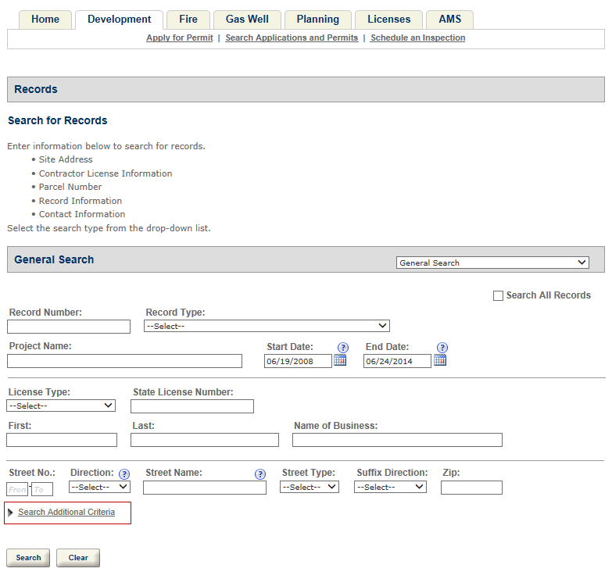Follow the Apply for Permit link

[179, 38]
